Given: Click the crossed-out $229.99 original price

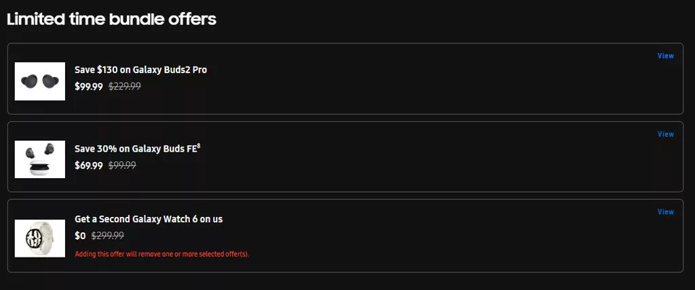Looking at the screenshot, I should tap(125, 87).
